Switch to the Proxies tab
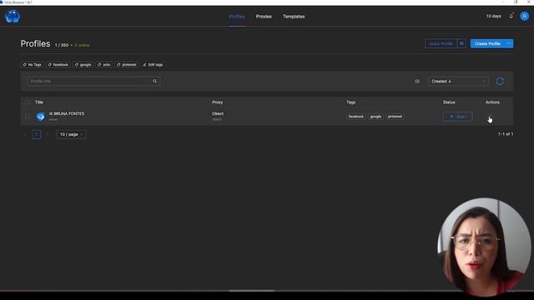Screen dimensions: 534x300 point(264,17)
